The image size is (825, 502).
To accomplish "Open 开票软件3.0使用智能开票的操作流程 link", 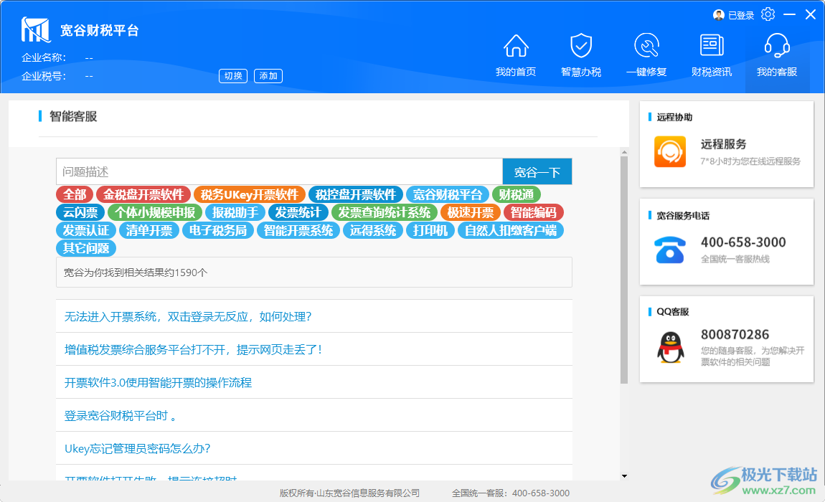I will tap(158, 382).
